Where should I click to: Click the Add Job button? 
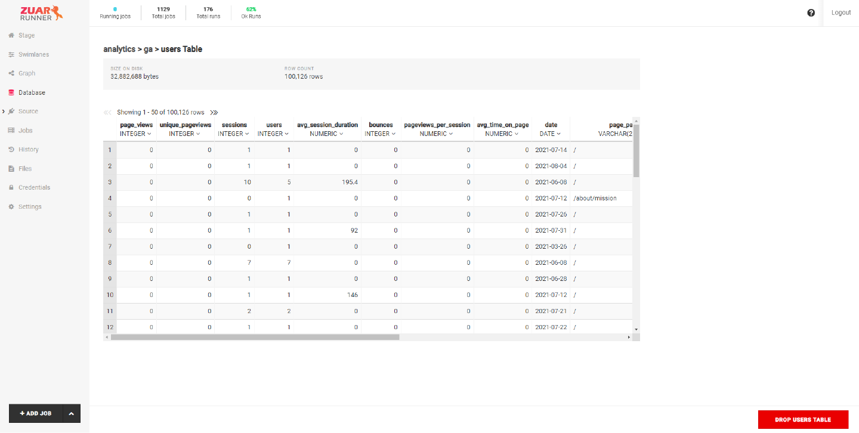click(36, 413)
